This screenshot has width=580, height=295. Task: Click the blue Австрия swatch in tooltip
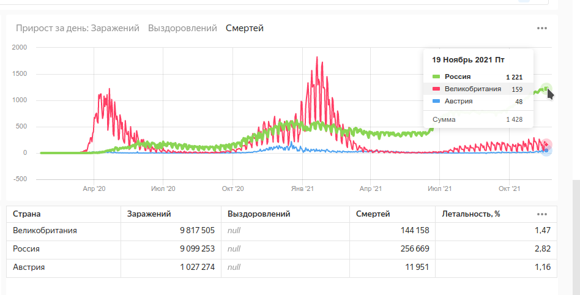click(x=436, y=102)
